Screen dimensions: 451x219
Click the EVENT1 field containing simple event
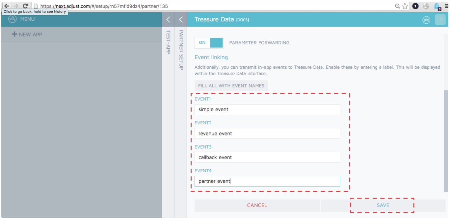click(267, 110)
